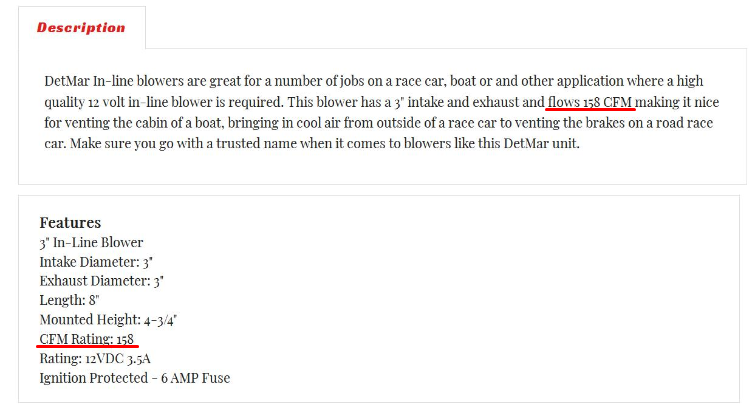Click the "Length: 8"" feature line
Screen dimensions: 752x410
point(69,300)
